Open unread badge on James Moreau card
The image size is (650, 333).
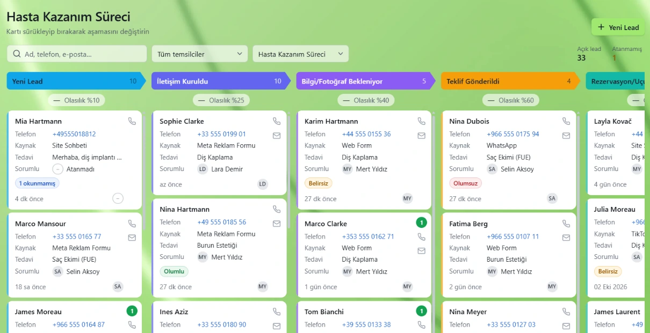[132, 311]
